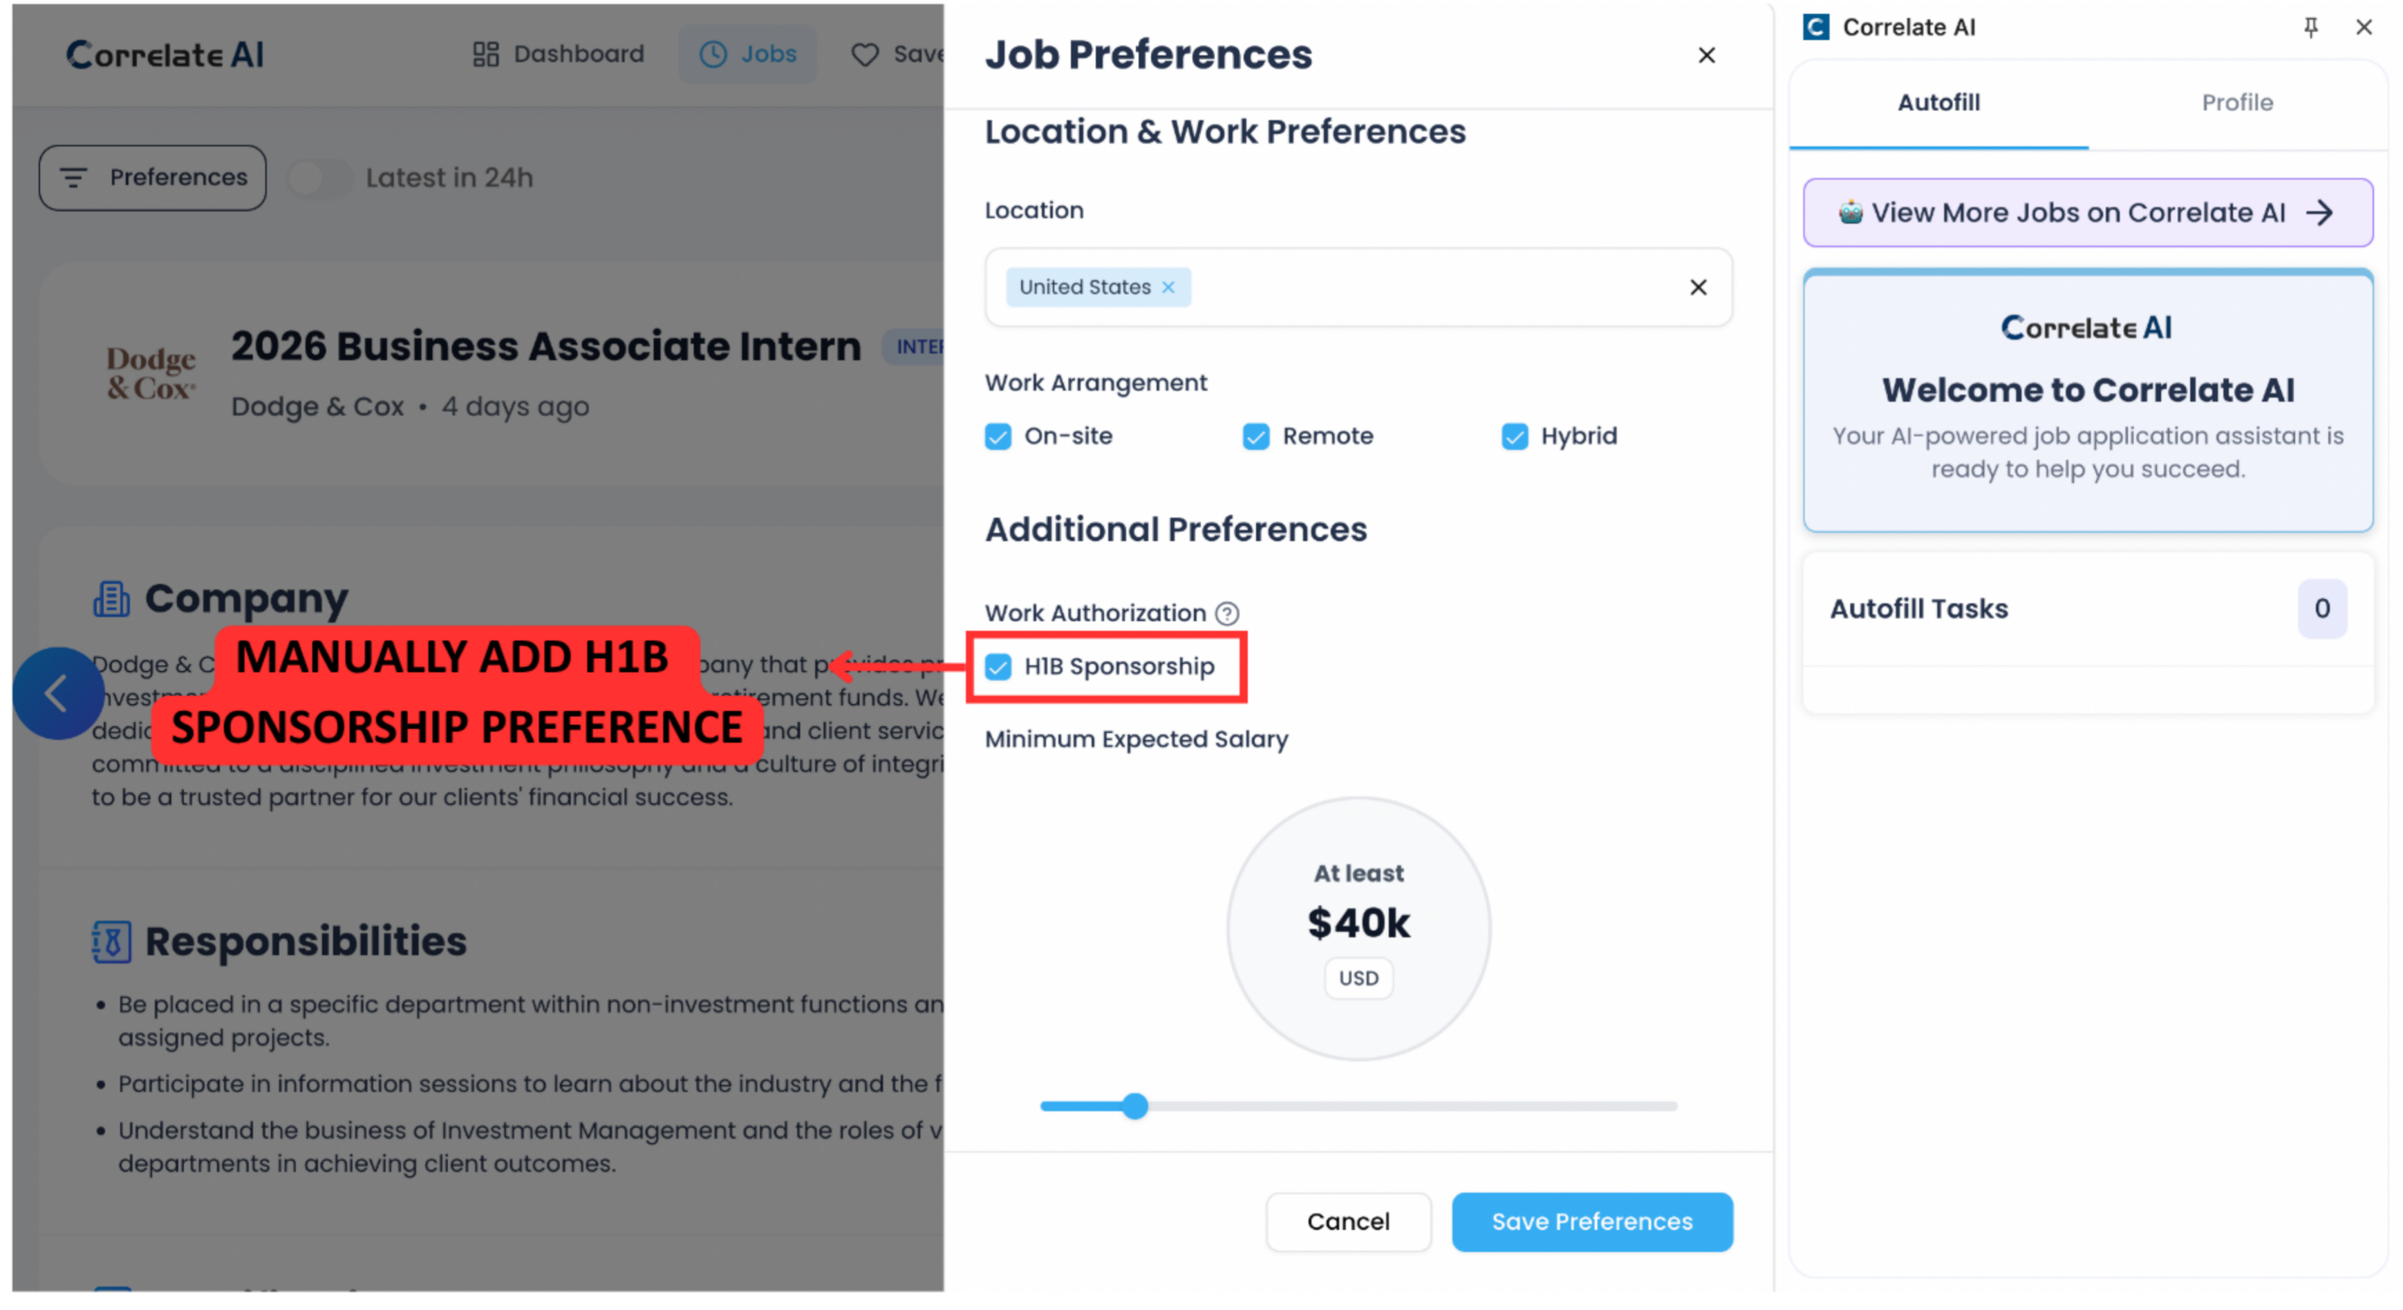The width and height of the screenshot is (2403, 1310).
Task: Click the Company building icon
Action: (x=111, y=598)
